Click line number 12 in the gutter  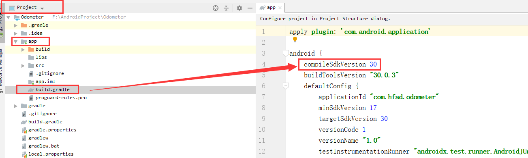pos(262,151)
